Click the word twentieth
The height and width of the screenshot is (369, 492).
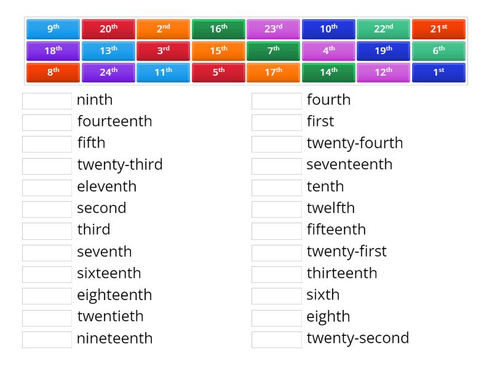pos(111,317)
